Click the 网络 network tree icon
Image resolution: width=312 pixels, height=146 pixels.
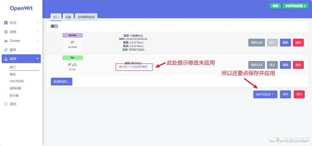[6, 59]
